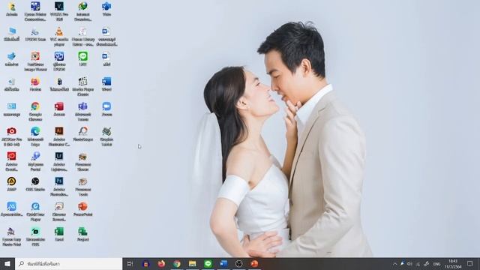Open PhotoScape desktop icon
480x270 pixels.
coord(82,134)
